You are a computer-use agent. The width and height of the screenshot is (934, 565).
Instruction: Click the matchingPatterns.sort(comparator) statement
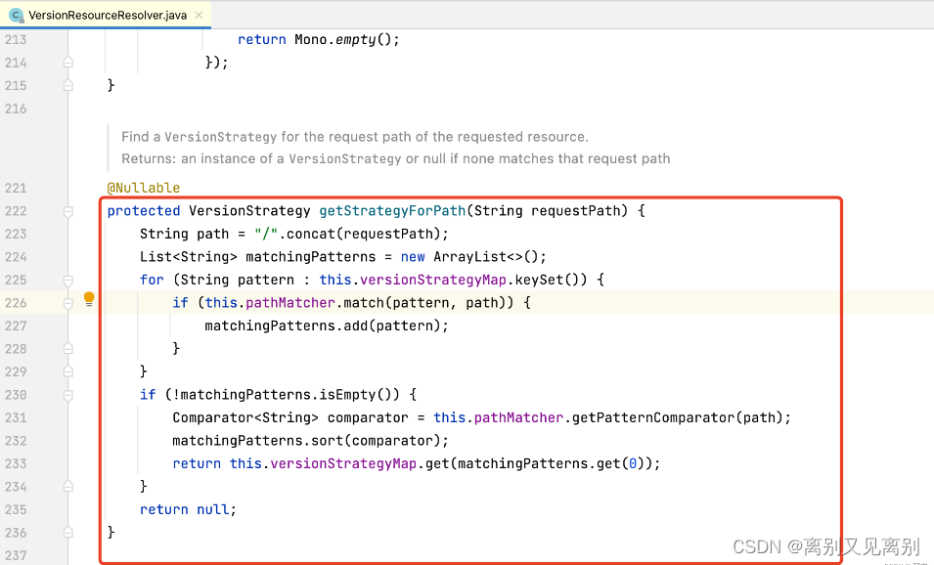(x=310, y=441)
